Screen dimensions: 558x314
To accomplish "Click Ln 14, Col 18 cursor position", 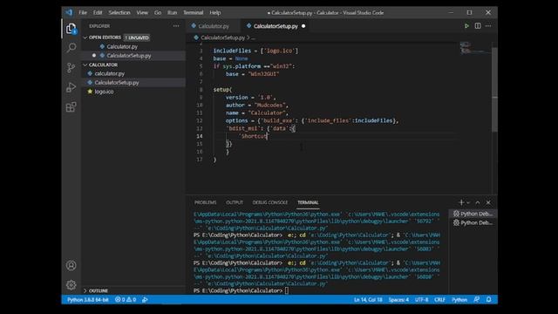I will point(368,300).
